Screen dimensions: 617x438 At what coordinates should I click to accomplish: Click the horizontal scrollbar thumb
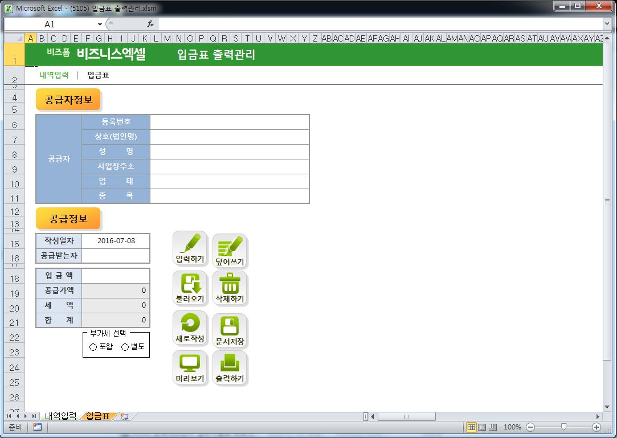pyautogui.click(x=406, y=416)
